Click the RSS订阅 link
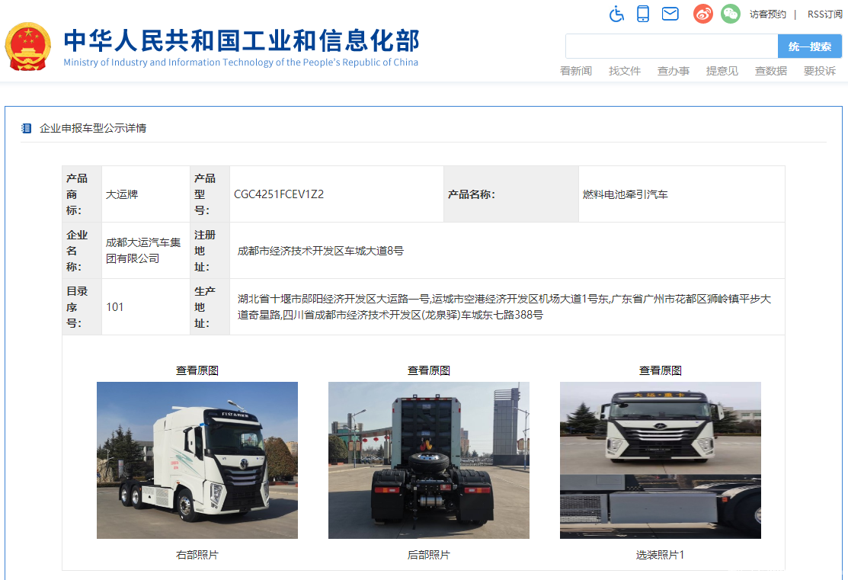 pos(824,14)
